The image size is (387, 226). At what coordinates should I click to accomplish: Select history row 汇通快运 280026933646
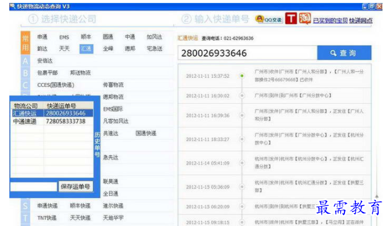coord(52,113)
